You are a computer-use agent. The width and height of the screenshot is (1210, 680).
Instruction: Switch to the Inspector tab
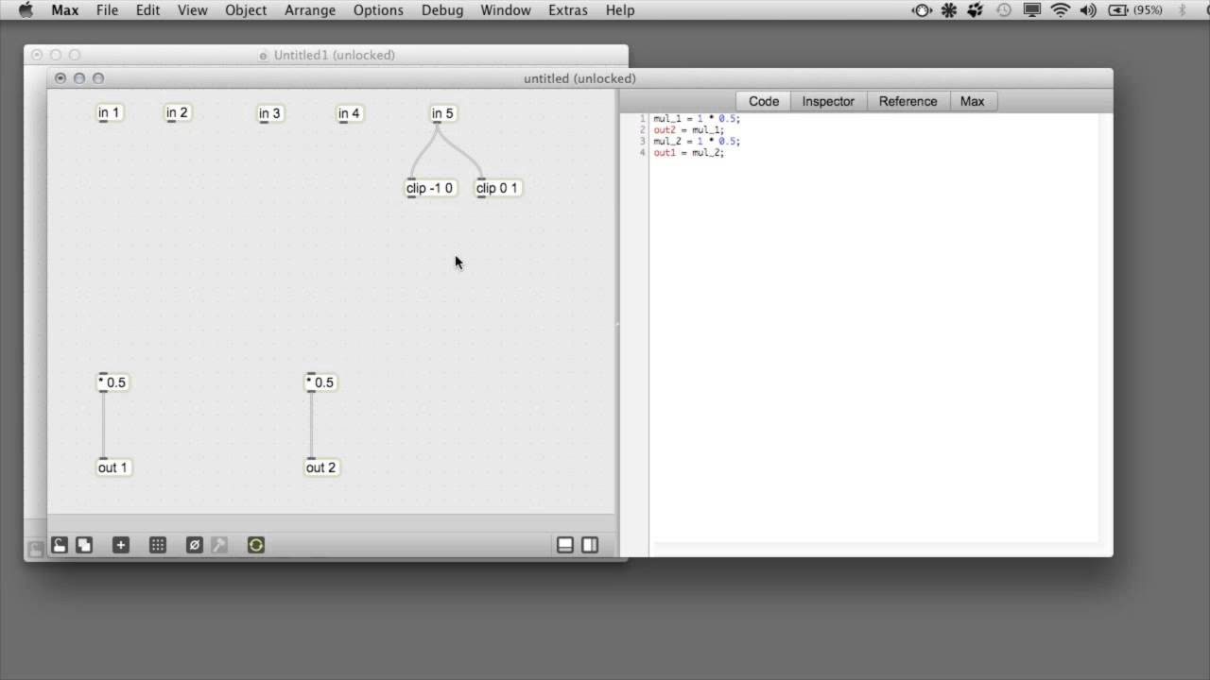(x=828, y=101)
